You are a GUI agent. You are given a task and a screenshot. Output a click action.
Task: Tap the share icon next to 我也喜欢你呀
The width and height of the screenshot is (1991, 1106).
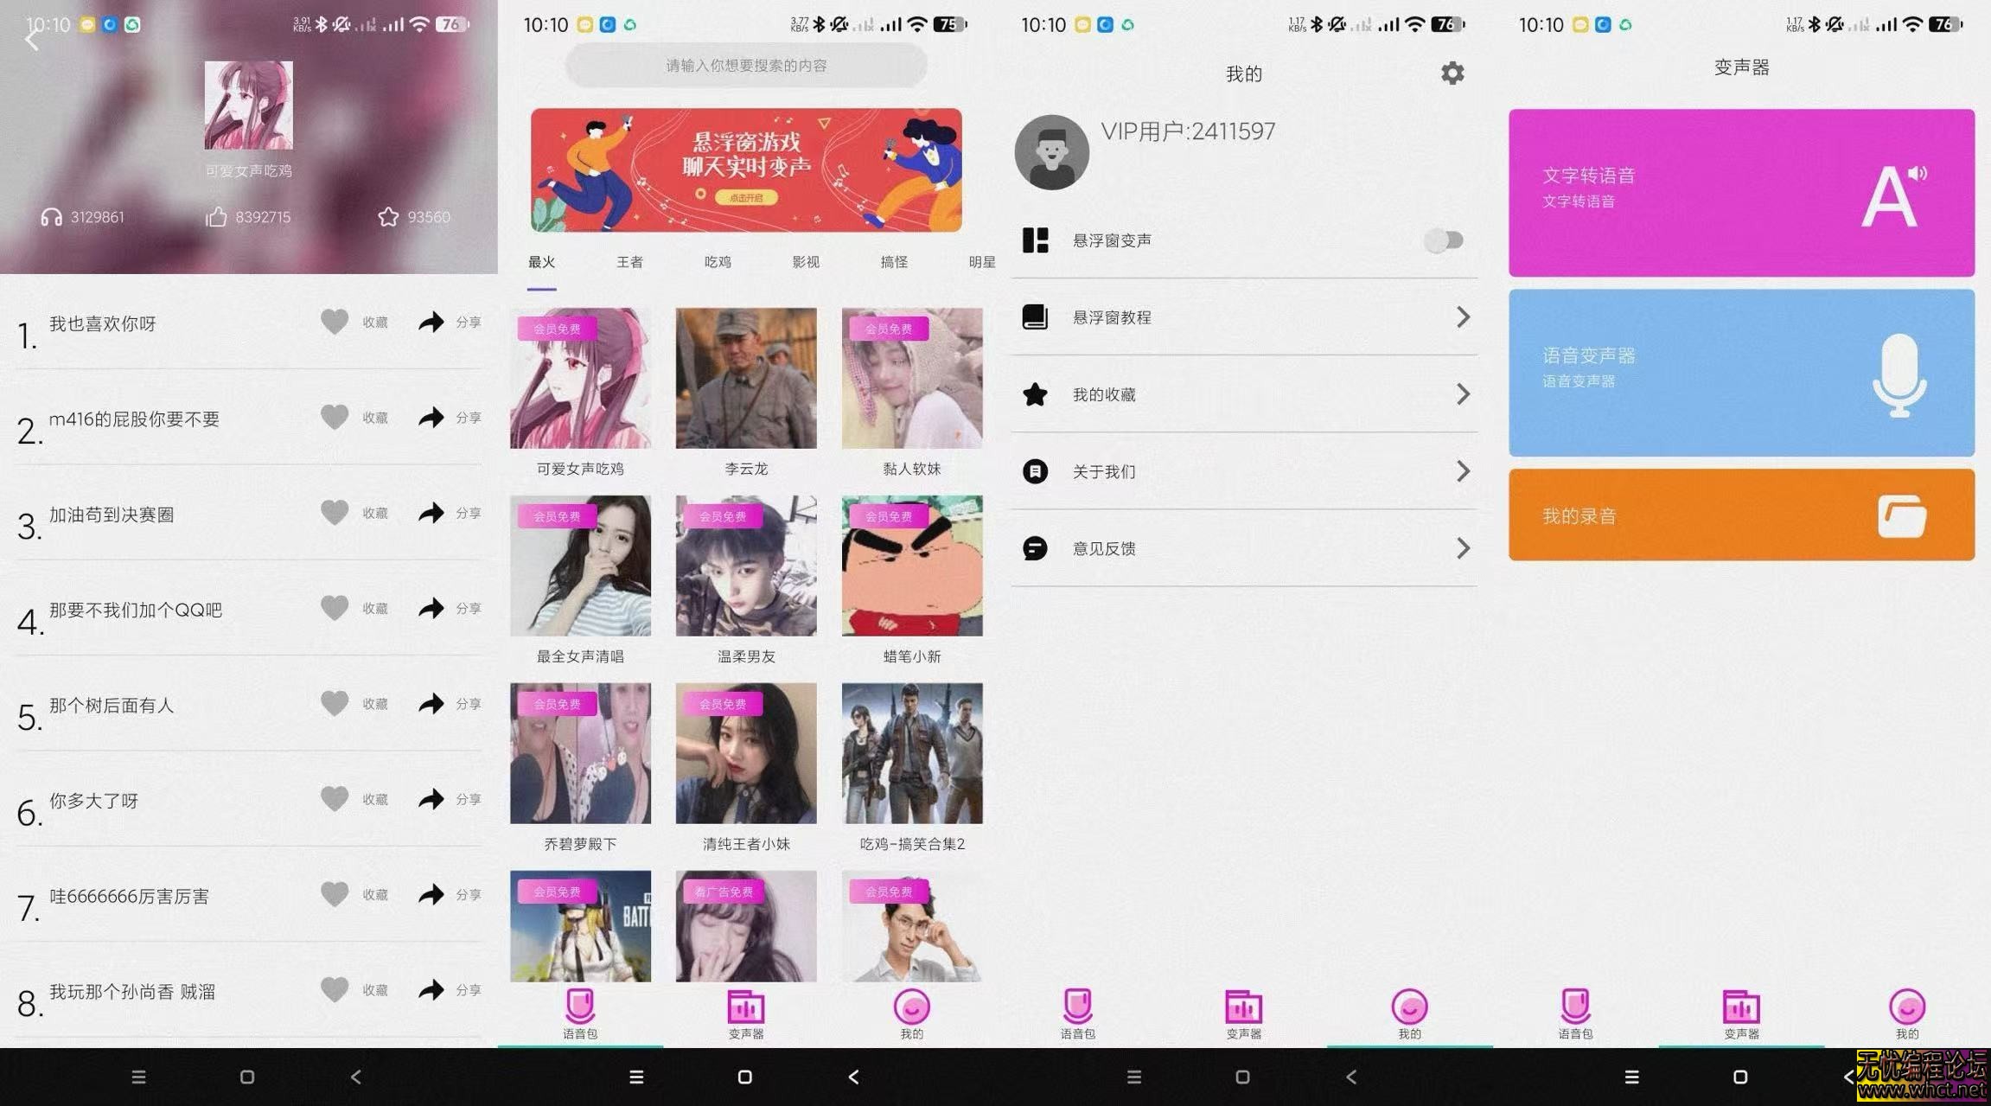point(430,321)
